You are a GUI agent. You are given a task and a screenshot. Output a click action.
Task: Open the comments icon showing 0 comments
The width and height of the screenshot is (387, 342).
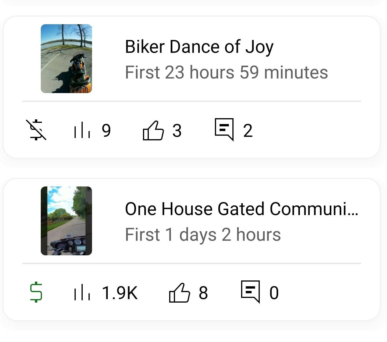pos(250,292)
